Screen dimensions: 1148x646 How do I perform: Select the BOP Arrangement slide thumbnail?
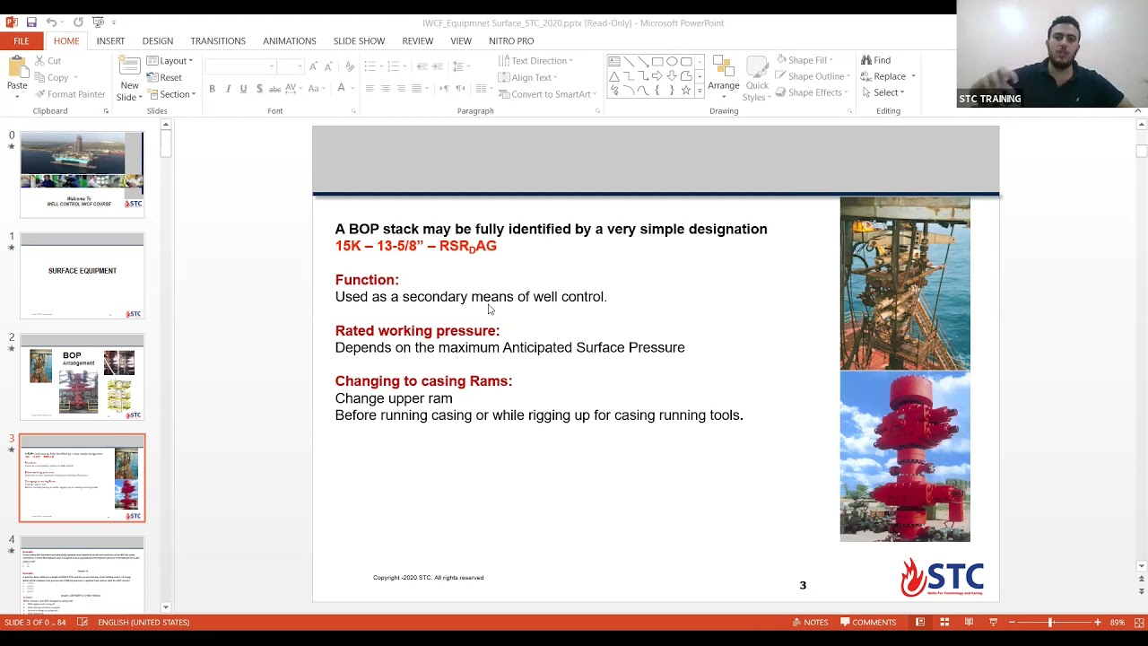tap(82, 376)
